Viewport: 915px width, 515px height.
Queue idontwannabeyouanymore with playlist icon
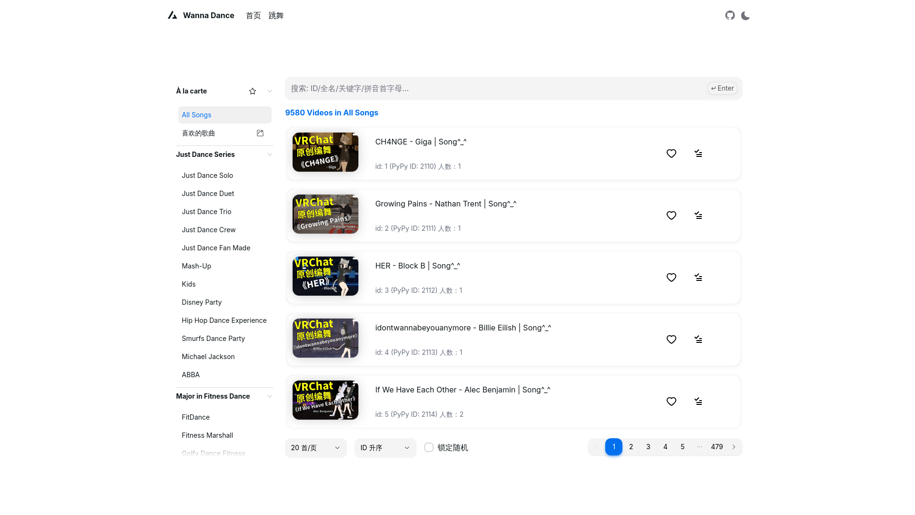(698, 340)
